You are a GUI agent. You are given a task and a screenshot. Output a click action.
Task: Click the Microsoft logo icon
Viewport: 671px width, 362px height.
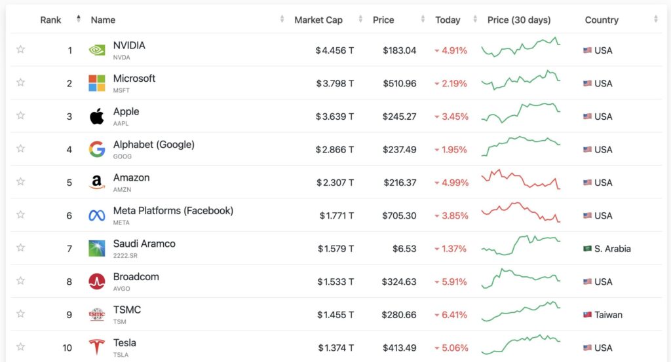click(97, 83)
